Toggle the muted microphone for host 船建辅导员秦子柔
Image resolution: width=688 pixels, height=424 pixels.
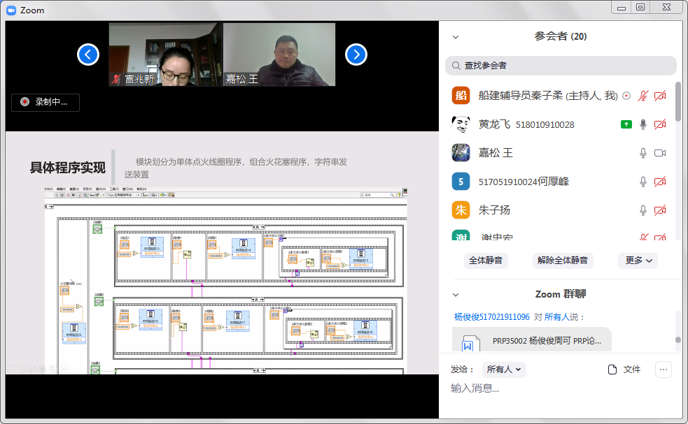pos(643,96)
